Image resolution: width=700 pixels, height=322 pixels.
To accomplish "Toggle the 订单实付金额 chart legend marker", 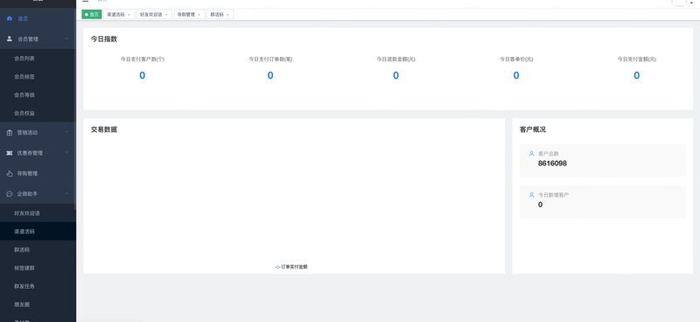I will [x=277, y=267].
